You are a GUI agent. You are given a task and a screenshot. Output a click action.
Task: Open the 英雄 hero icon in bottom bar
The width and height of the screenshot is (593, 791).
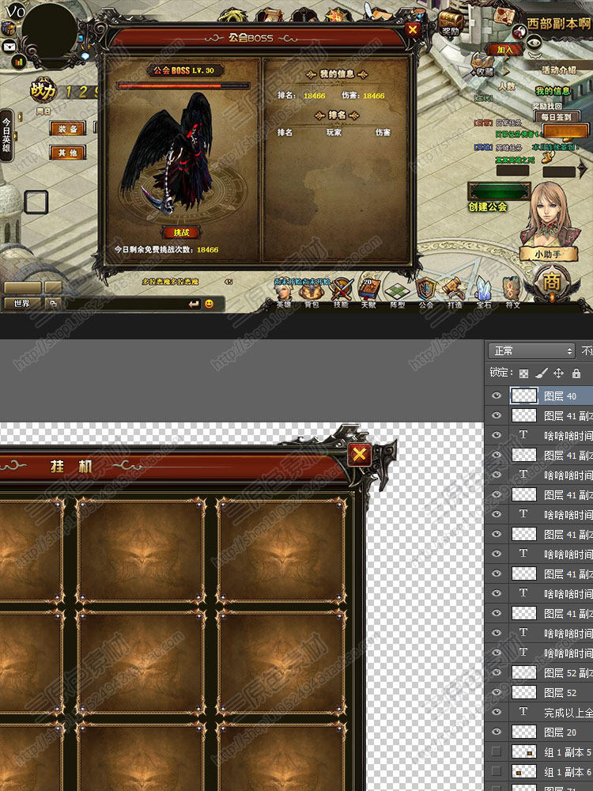point(284,292)
